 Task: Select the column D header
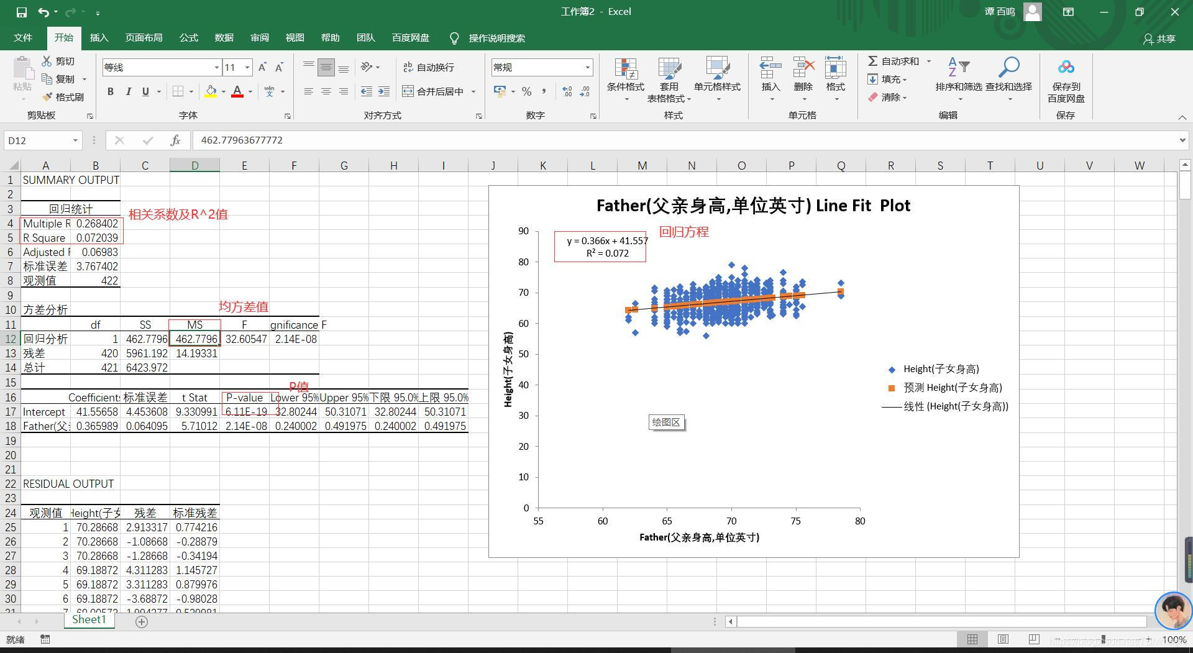[x=194, y=165]
